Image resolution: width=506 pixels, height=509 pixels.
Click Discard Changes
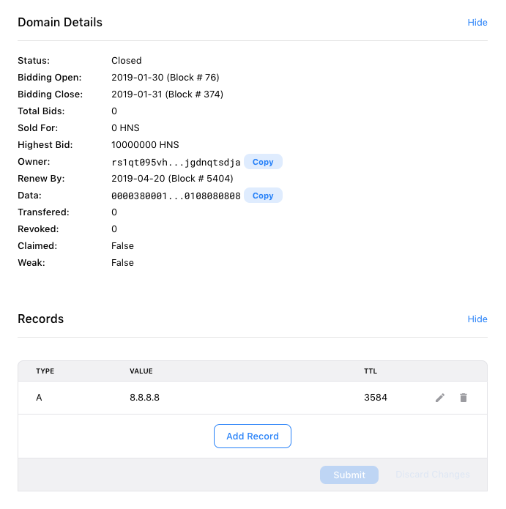point(432,475)
